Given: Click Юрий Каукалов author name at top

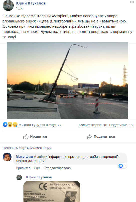Looking at the screenshot, I should point(31,3).
